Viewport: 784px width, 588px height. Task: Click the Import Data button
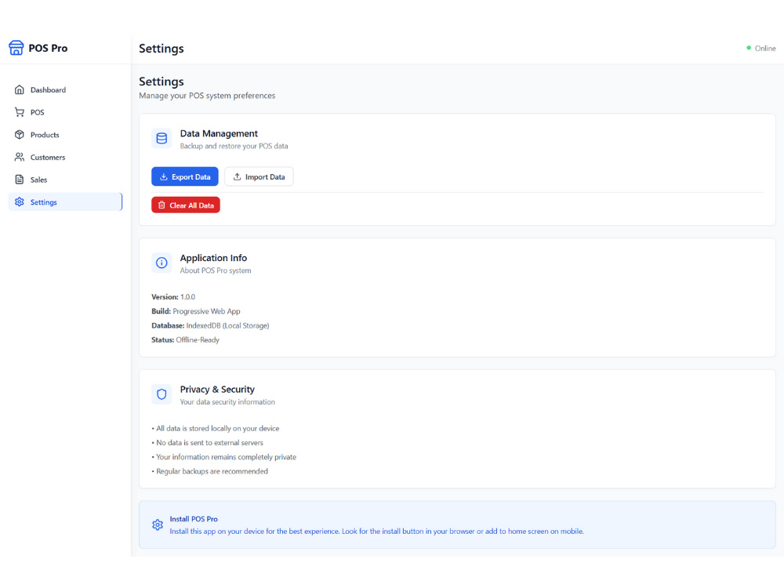click(x=259, y=176)
